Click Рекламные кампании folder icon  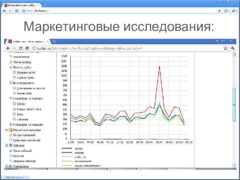pyautogui.click(x=11, y=130)
